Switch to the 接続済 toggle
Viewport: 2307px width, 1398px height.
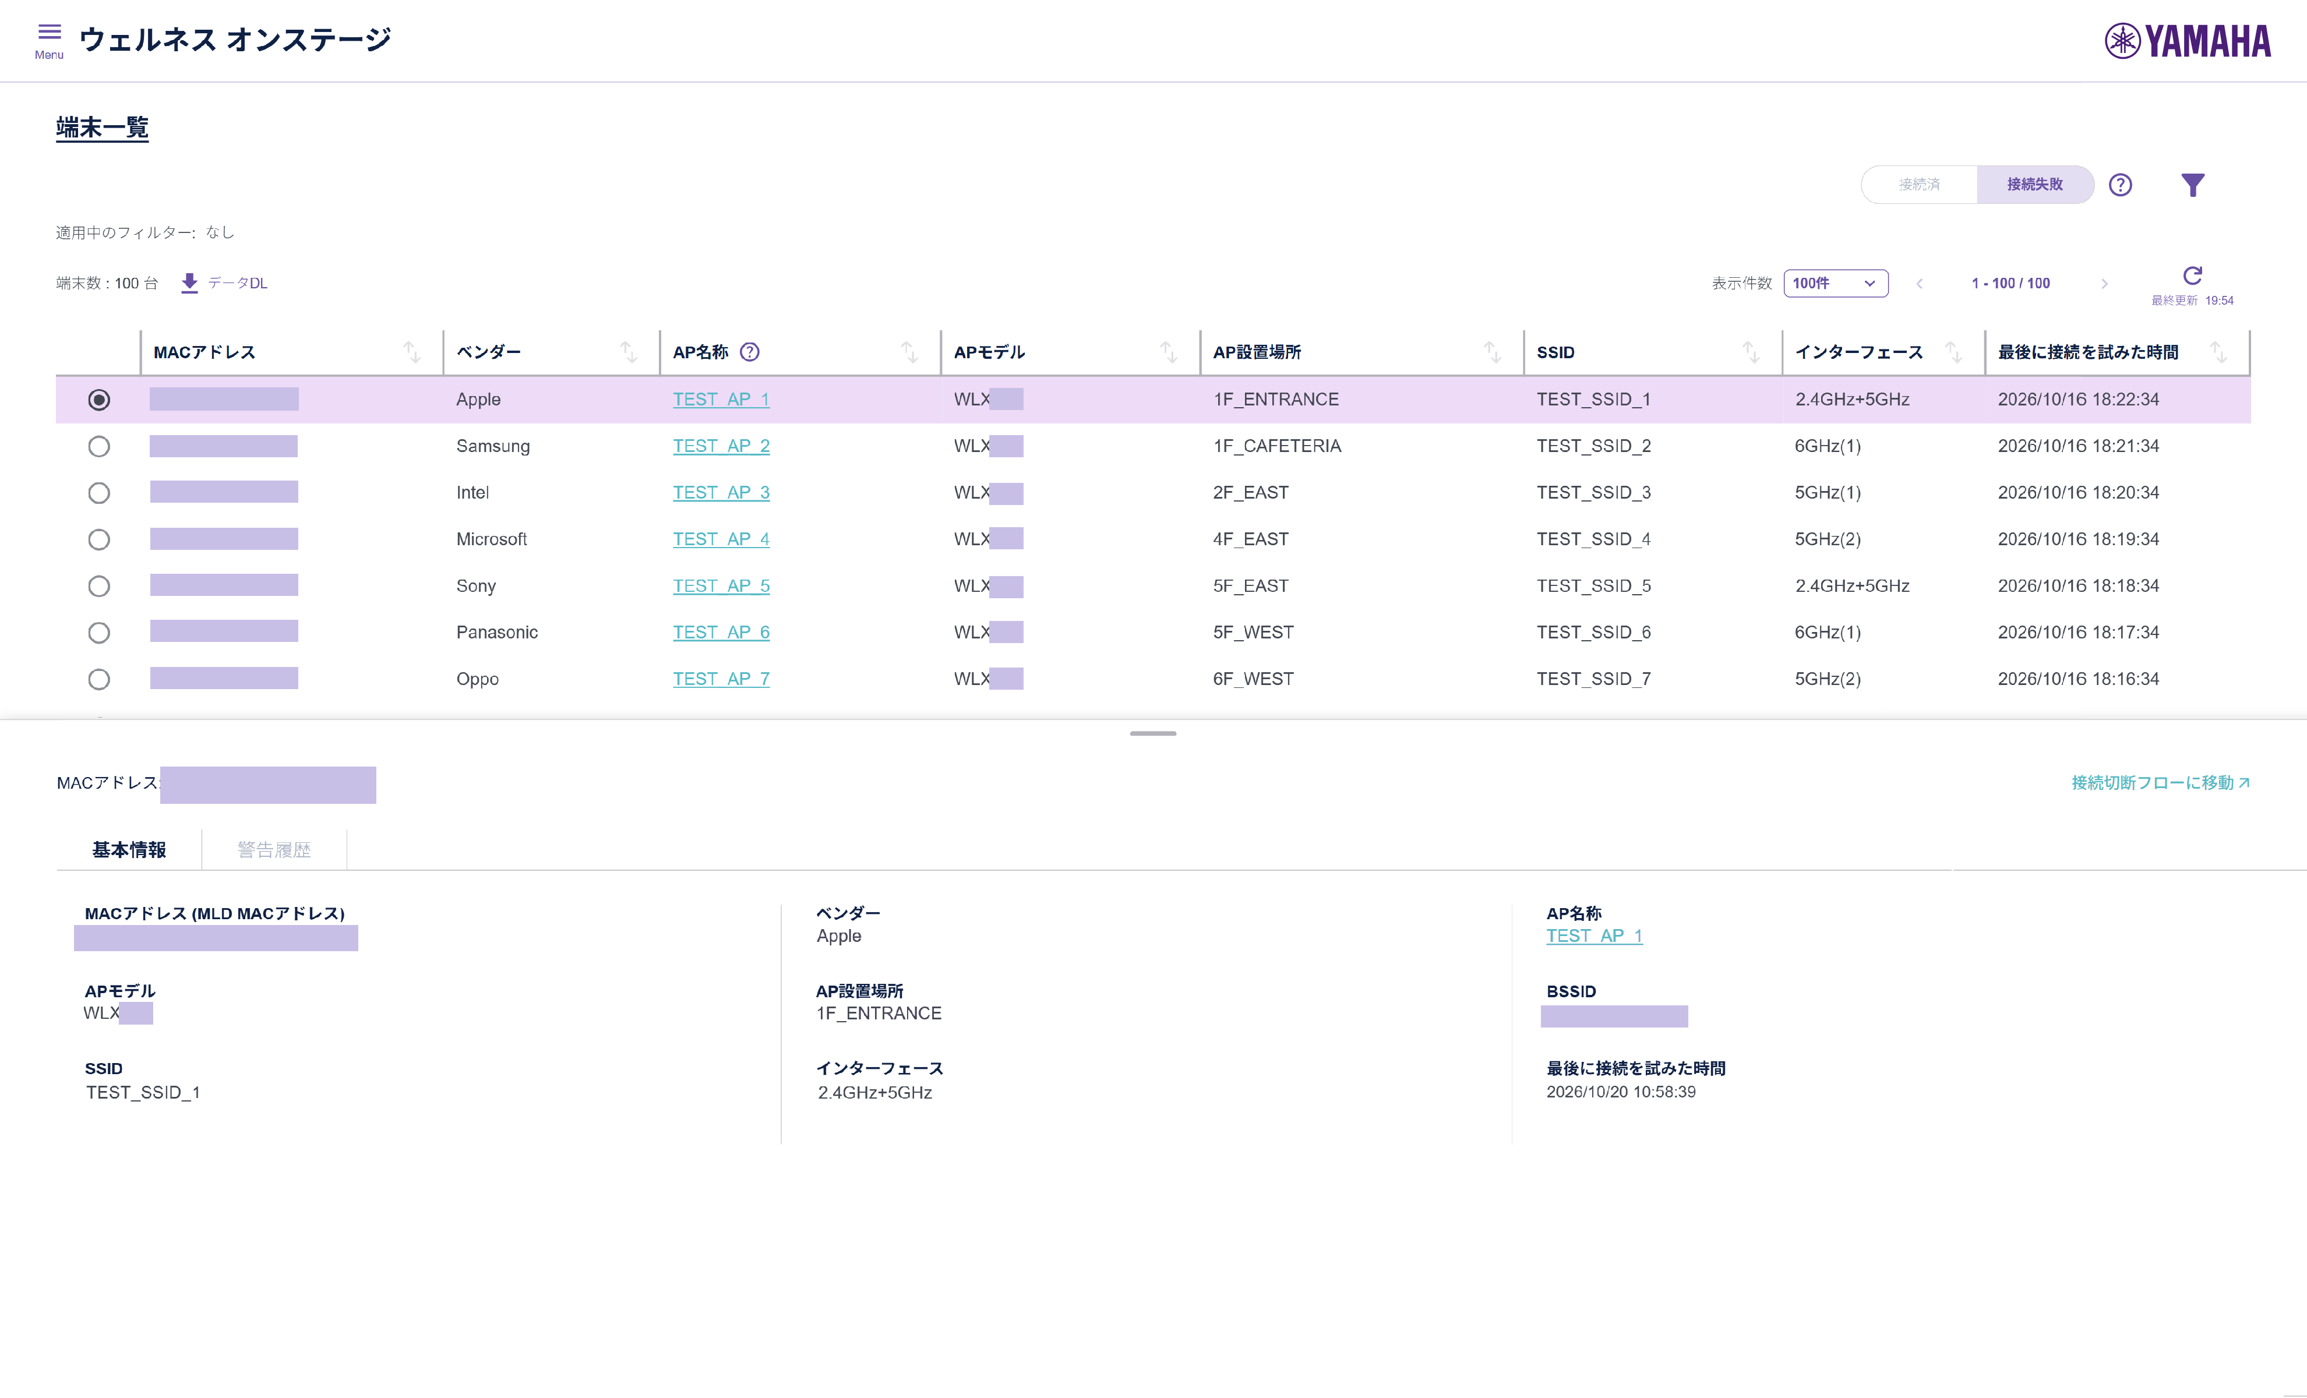pyautogui.click(x=1920, y=185)
